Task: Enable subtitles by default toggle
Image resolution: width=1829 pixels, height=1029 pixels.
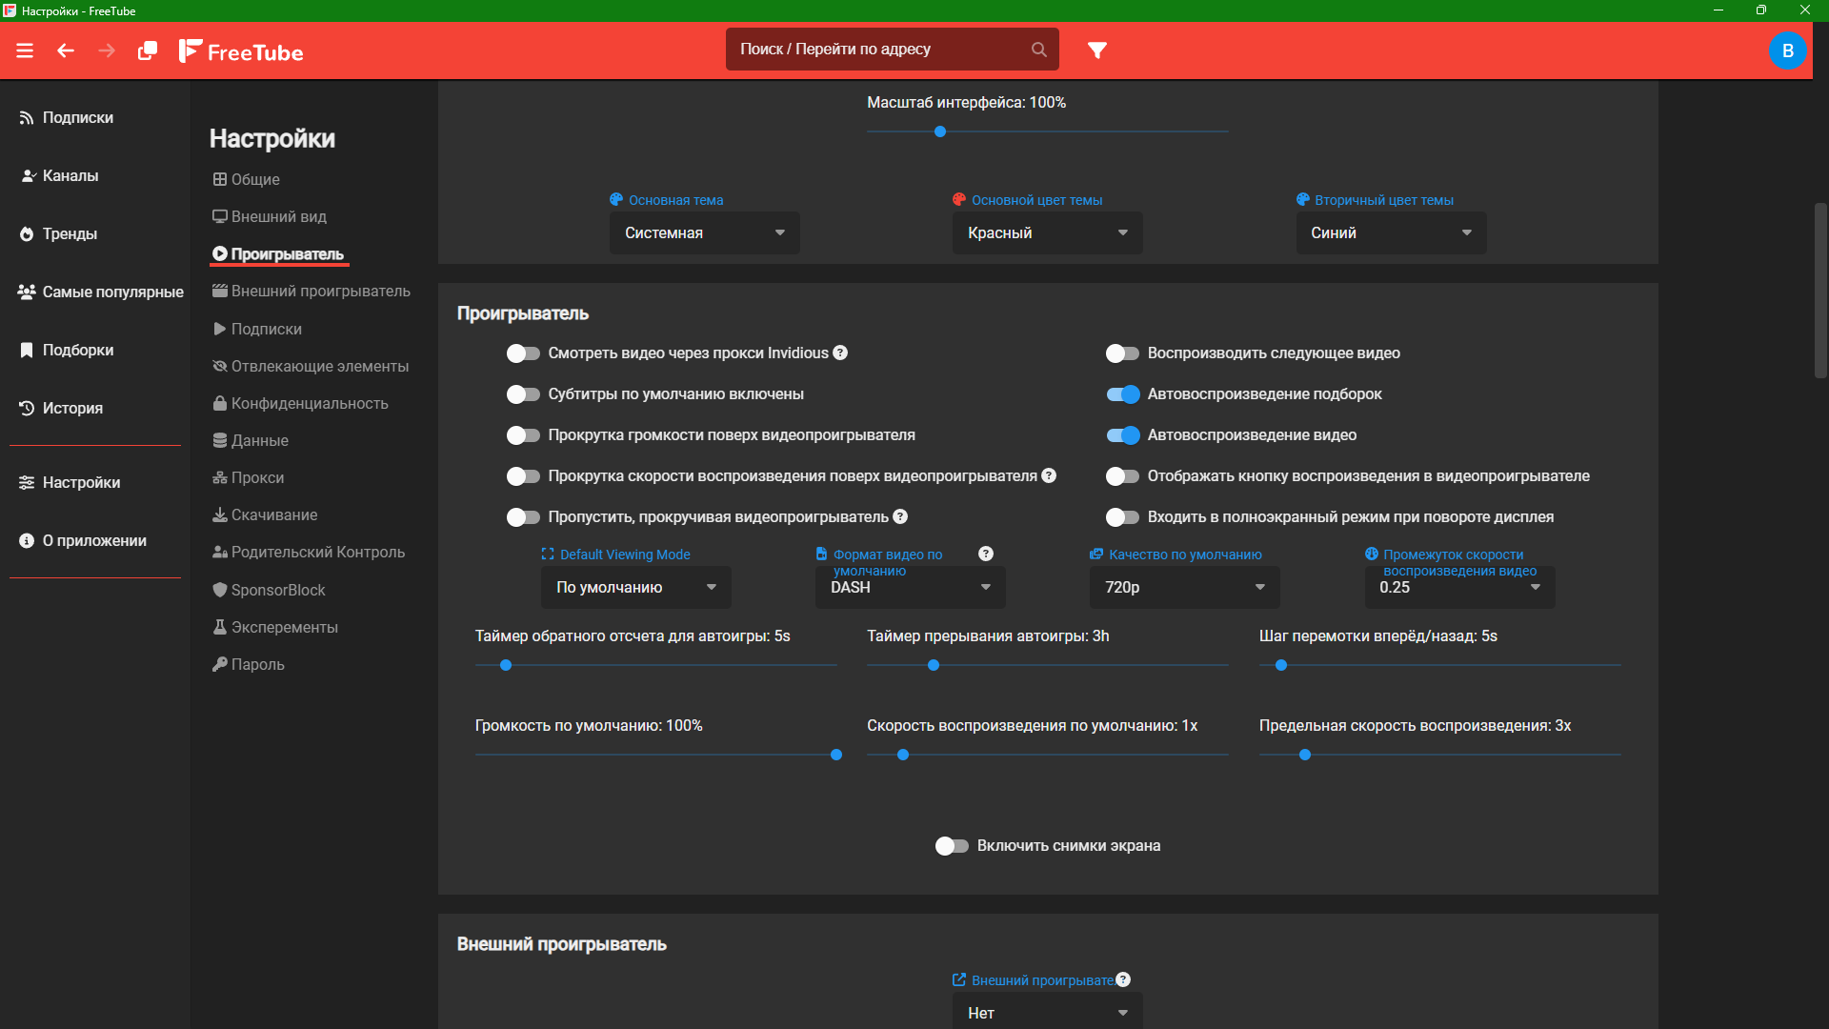Action: tap(523, 394)
